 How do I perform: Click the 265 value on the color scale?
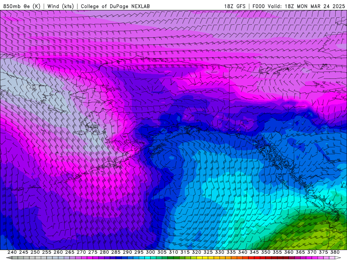pyautogui.click(x=70, y=252)
